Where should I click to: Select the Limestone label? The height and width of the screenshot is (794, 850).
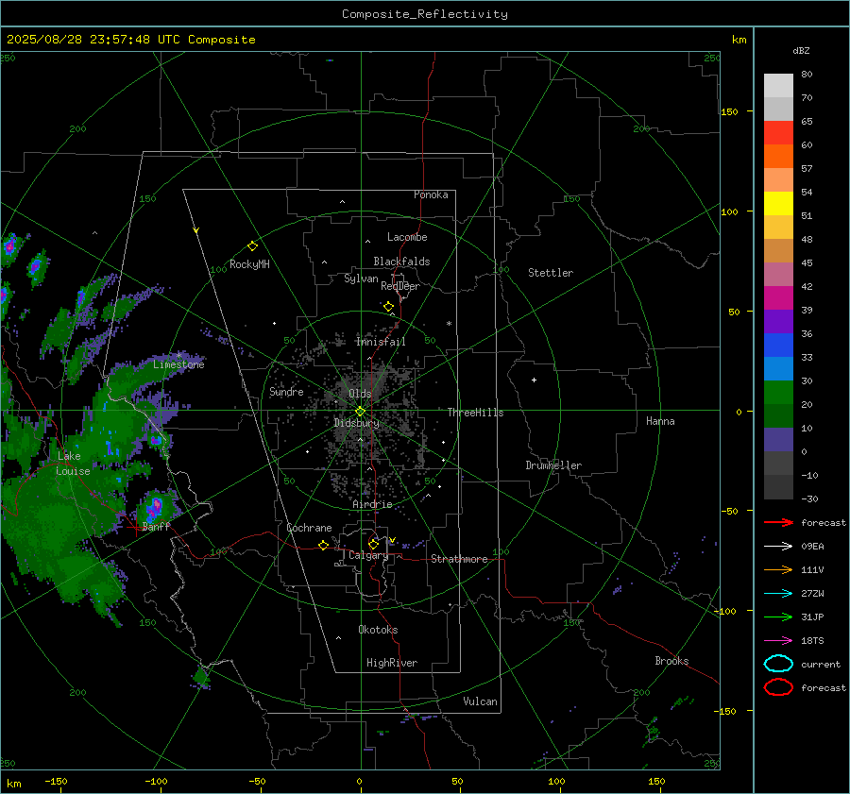tap(178, 364)
